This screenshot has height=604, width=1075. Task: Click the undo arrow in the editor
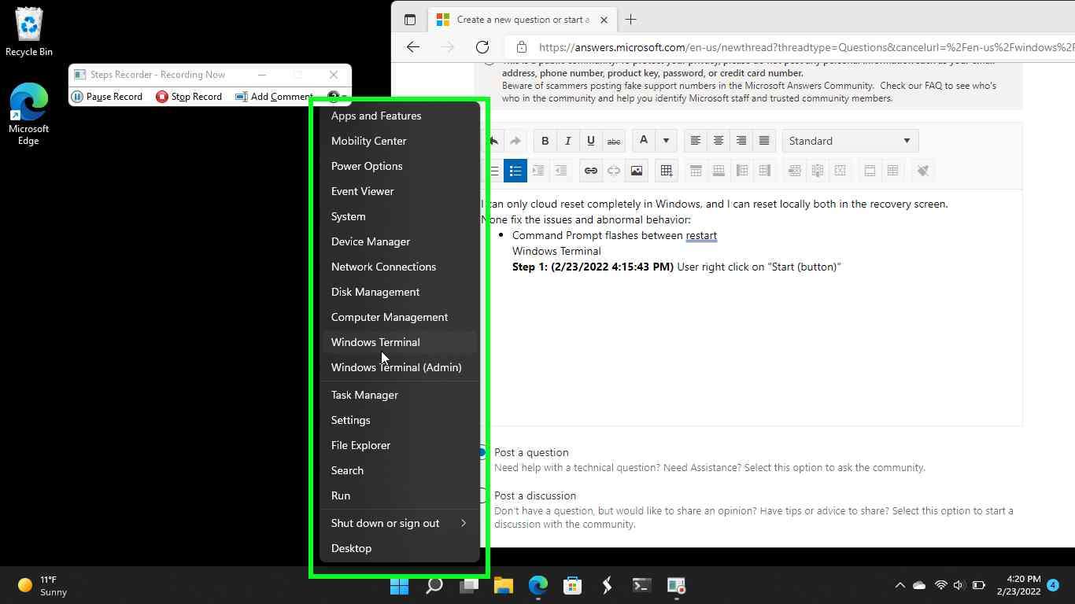tap(493, 141)
